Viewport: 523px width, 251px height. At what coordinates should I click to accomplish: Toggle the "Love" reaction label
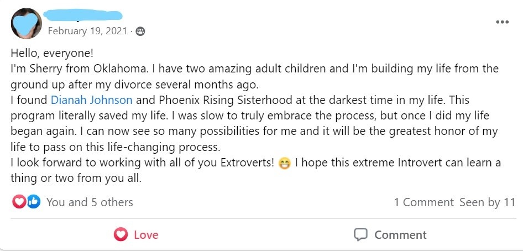(x=146, y=235)
